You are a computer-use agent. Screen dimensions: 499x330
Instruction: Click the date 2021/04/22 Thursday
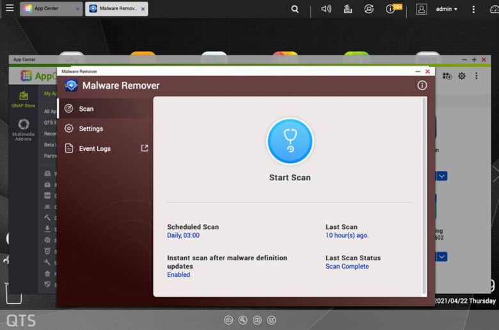pos(465,301)
